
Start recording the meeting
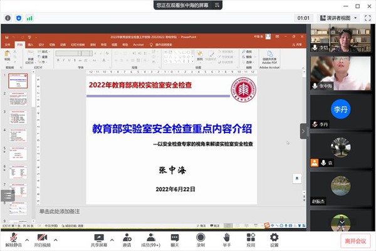(201, 238)
